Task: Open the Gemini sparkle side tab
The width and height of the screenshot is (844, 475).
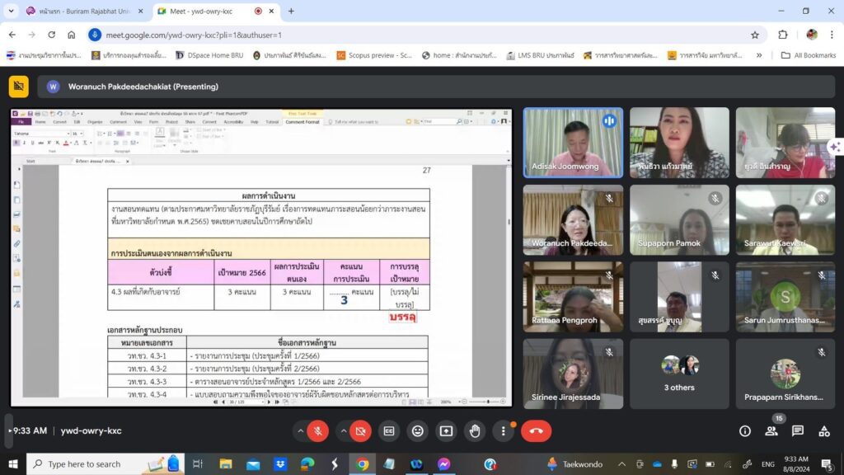Action: tap(836, 147)
